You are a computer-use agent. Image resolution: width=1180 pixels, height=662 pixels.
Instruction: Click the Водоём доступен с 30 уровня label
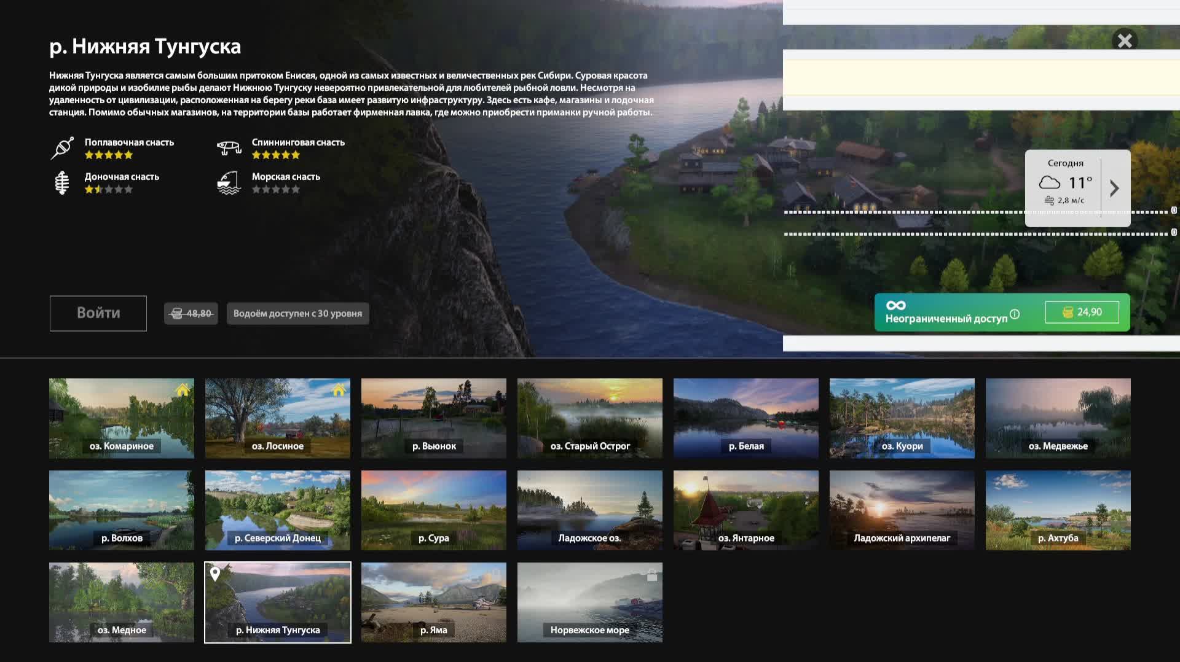coord(297,313)
